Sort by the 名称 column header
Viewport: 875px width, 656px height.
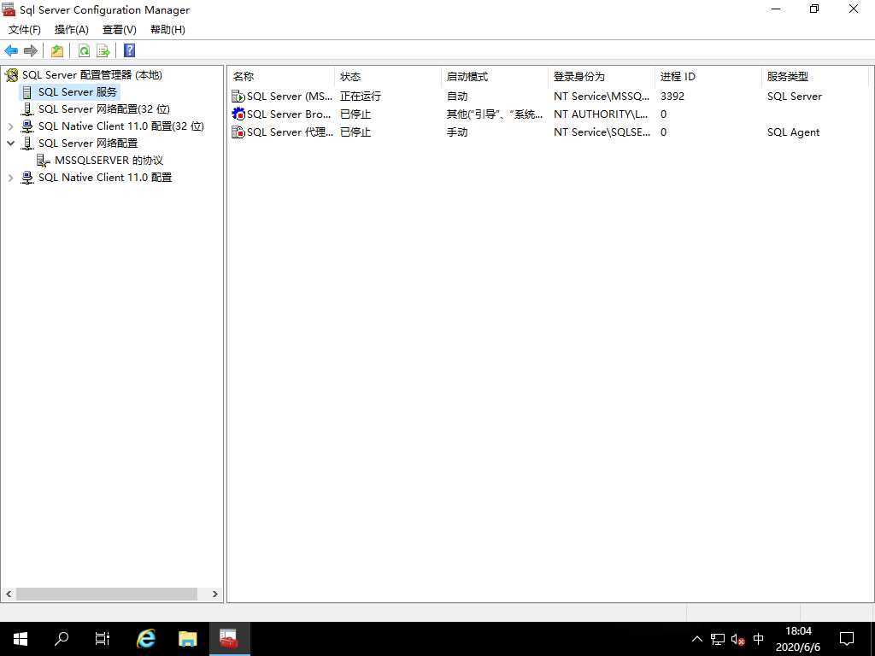pyautogui.click(x=281, y=76)
